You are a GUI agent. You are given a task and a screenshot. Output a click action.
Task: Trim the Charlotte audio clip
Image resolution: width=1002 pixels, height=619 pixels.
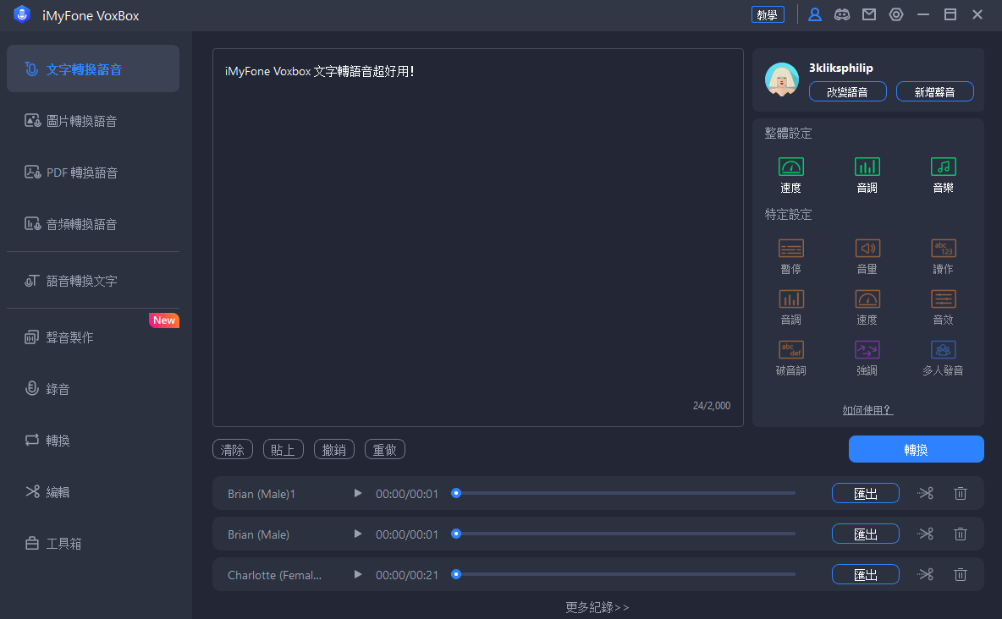(925, 574)
